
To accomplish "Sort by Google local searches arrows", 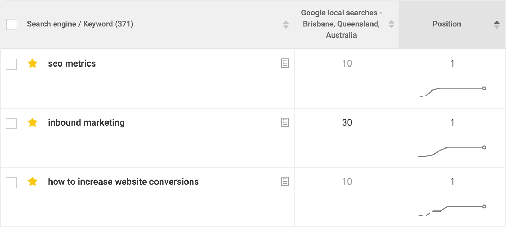I will [x=391, y=24].
